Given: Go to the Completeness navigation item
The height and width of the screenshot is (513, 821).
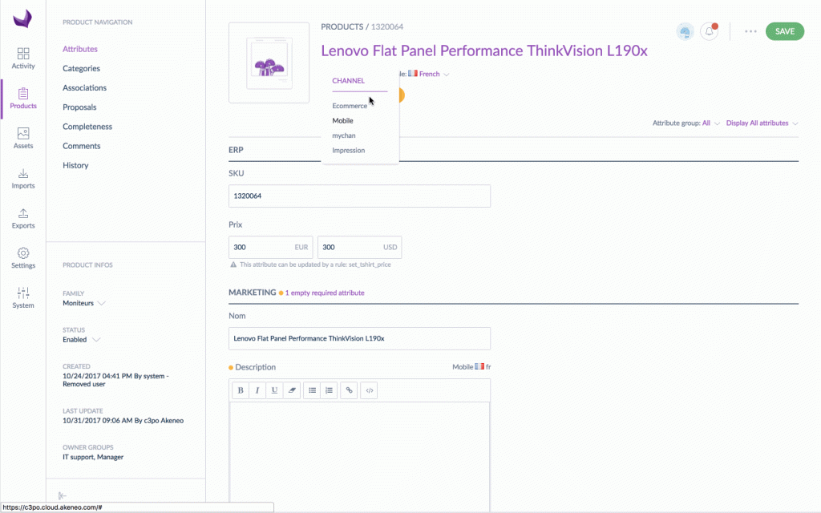Looking at the screenshot, I should coord(87,126).
